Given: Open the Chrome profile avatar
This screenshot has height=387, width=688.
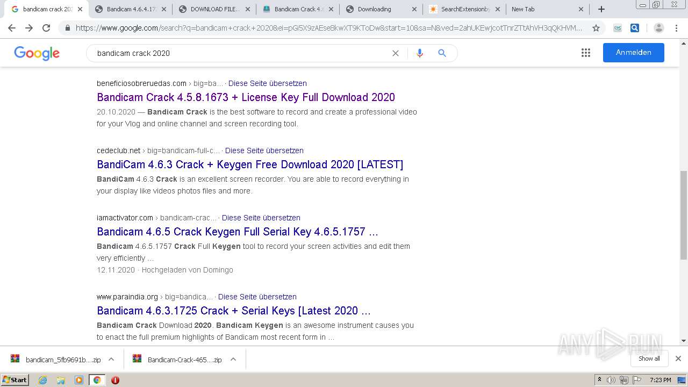Looking at the screenshot, I should [x=659, y=28].
